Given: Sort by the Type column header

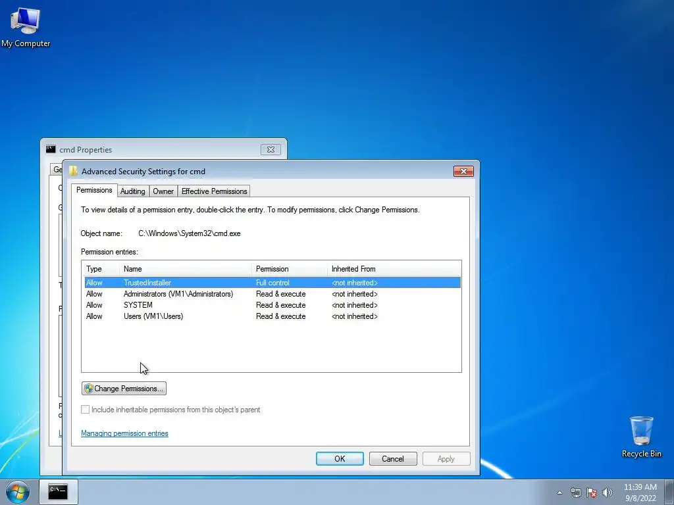Looking at the screenshot, I should coord(101,269).
